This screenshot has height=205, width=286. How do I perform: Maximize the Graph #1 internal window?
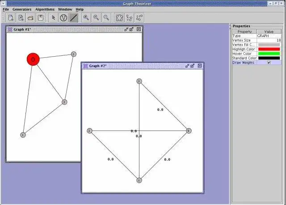[132, 29]
